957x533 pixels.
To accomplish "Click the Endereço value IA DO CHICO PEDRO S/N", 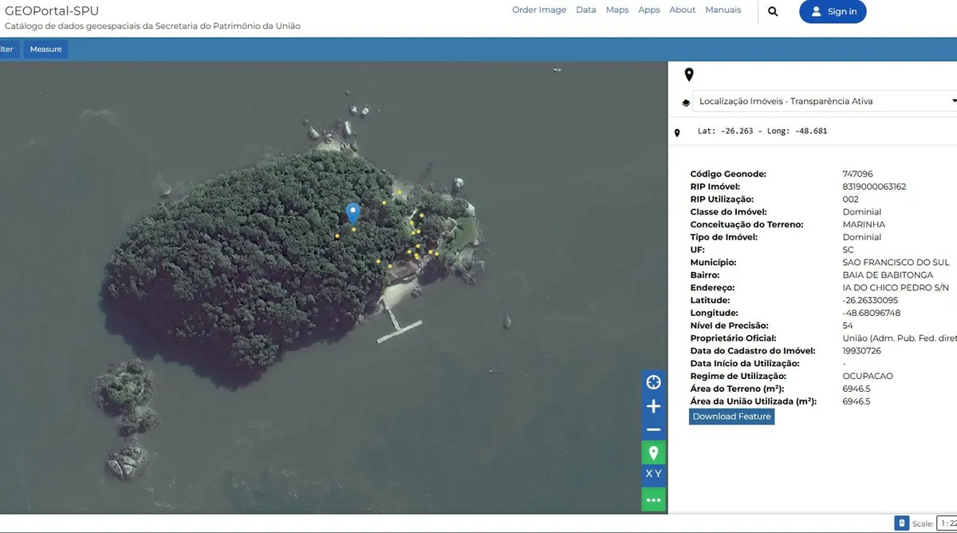I will click(x=896, y=288).
